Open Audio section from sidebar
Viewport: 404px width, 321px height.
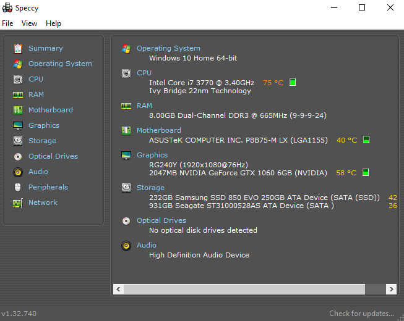38,172
